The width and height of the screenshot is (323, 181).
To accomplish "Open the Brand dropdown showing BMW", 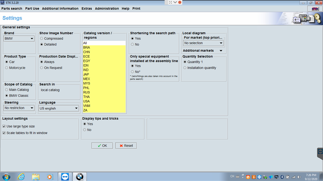I will pos(19,39).
